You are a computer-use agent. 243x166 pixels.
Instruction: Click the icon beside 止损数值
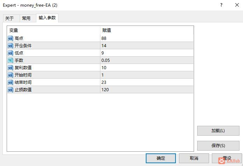point(10,89)
